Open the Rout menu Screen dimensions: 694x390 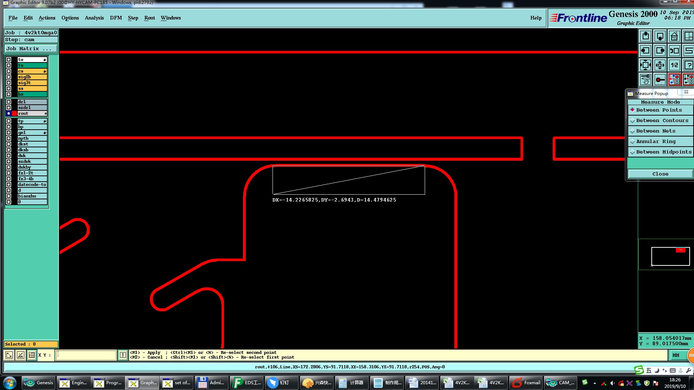click(149, 18)
